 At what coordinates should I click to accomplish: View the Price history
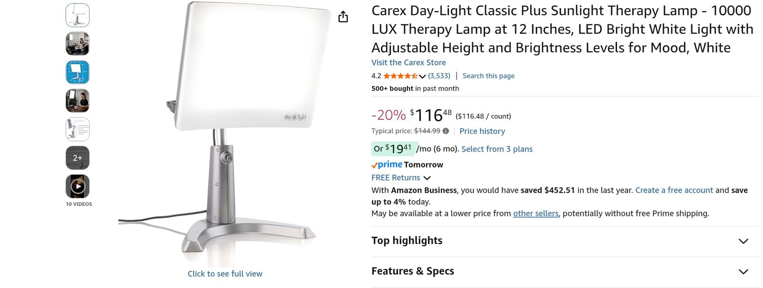pos(482,131)
